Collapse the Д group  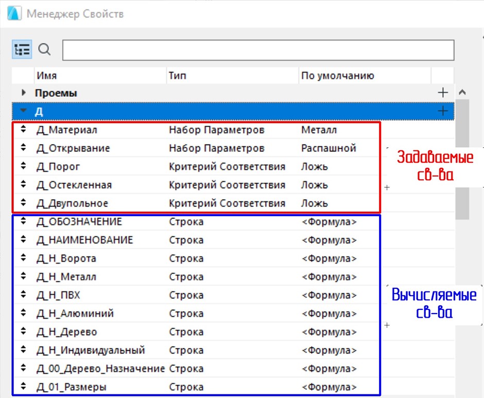(23, 111)
